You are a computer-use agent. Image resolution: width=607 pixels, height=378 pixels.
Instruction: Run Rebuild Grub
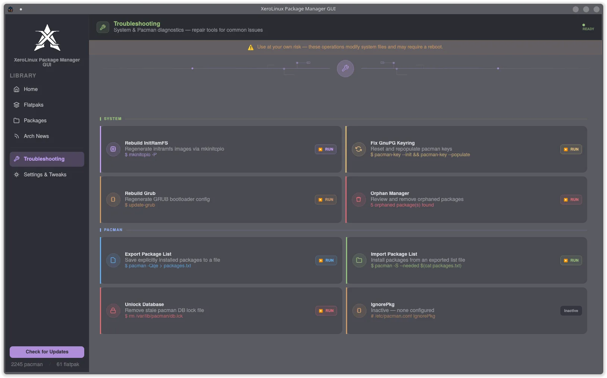(x=325, y=200)
